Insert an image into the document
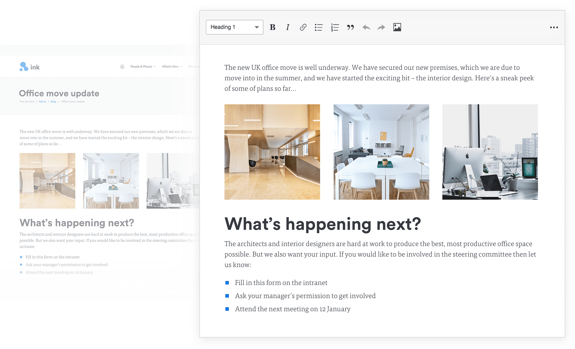 coord(397,27)
